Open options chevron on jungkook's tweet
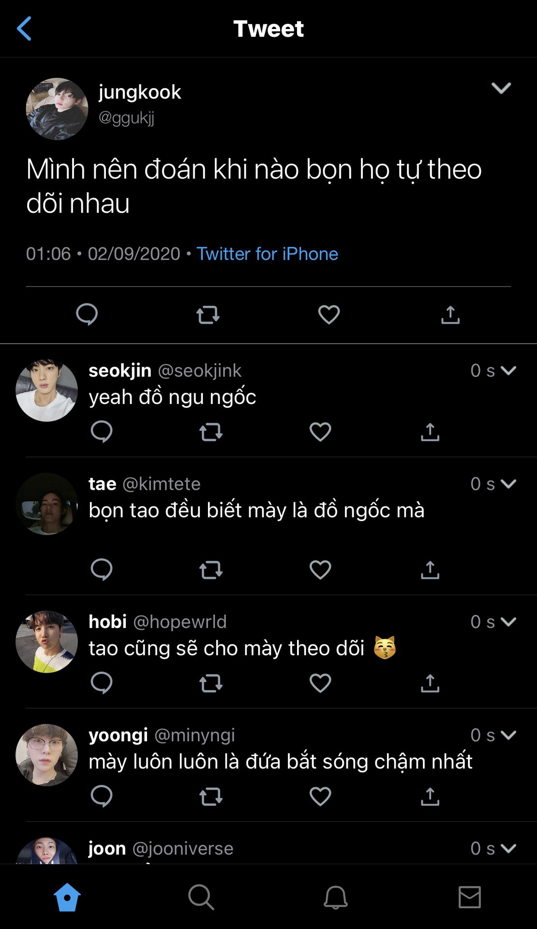This screenshot has width=537, height=929. point(501,88)
